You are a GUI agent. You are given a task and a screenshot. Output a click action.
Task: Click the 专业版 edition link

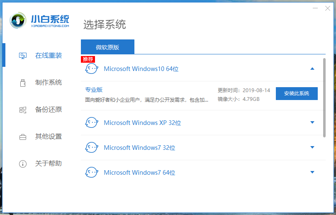(x=94, y=90)
